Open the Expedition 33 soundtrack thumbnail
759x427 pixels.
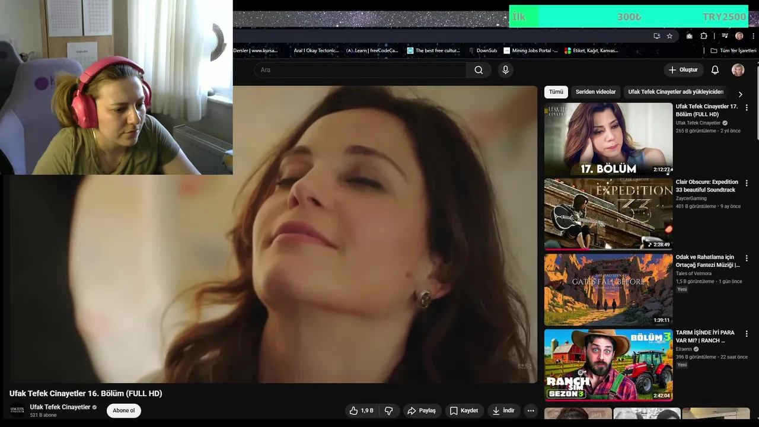pyautogui.click(x=608, y=214)
